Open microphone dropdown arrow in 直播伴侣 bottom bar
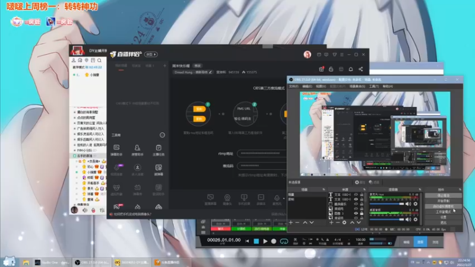This screenshot has width=475, height=267. click(x=284, y=199)
